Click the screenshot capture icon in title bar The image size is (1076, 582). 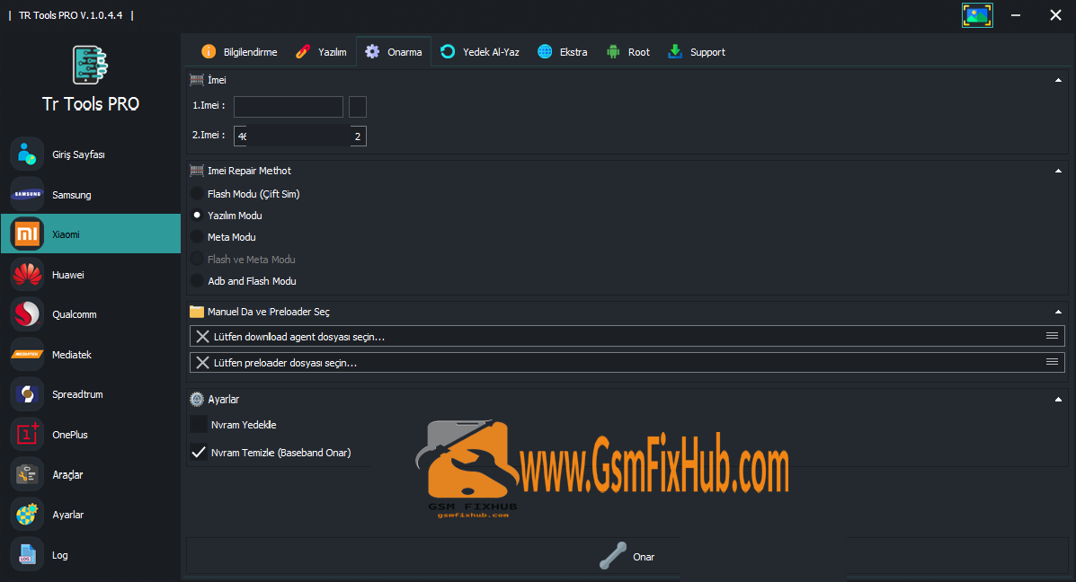(x=977, y=15)
